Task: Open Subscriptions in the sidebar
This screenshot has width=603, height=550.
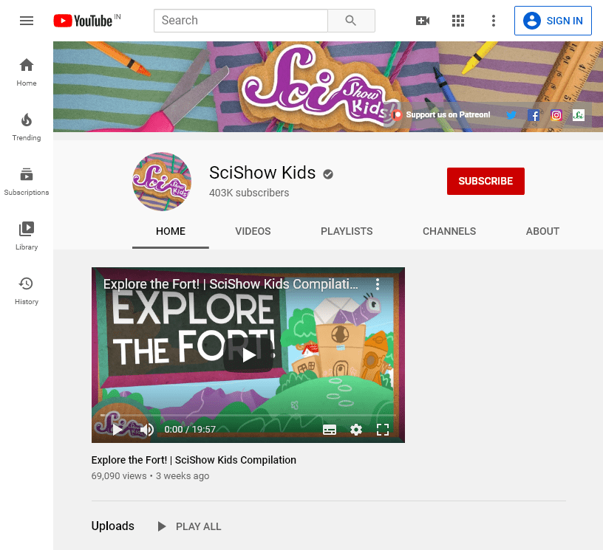Action: (x=27, y=182)
